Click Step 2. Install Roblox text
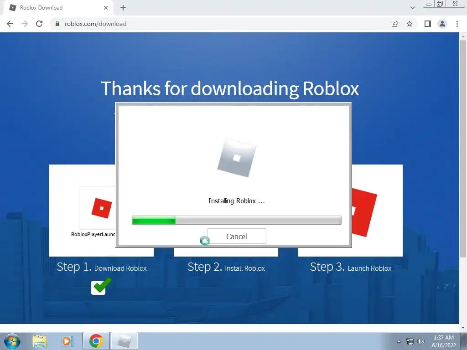 pos(226,267)
